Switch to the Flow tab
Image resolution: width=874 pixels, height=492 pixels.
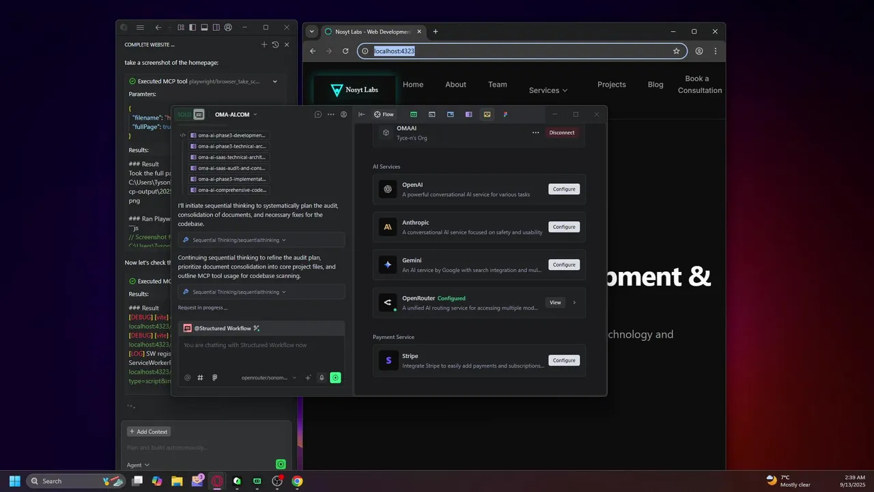point(384,114)
